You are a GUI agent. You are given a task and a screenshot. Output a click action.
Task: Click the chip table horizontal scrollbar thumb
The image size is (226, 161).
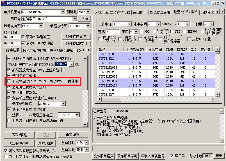[x=111, y=99]
